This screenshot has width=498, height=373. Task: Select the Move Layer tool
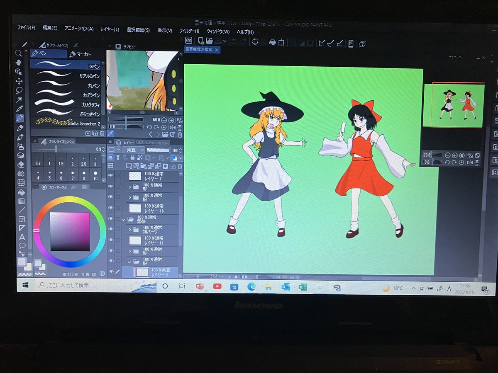(x=18, y=81)
